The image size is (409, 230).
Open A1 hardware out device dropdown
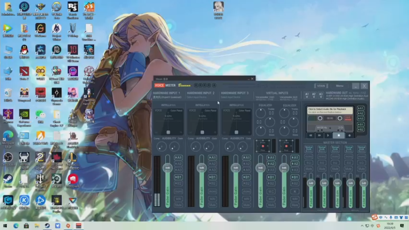(x=307, y=95)
